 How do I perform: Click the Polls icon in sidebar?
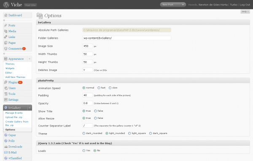(6, 141)
